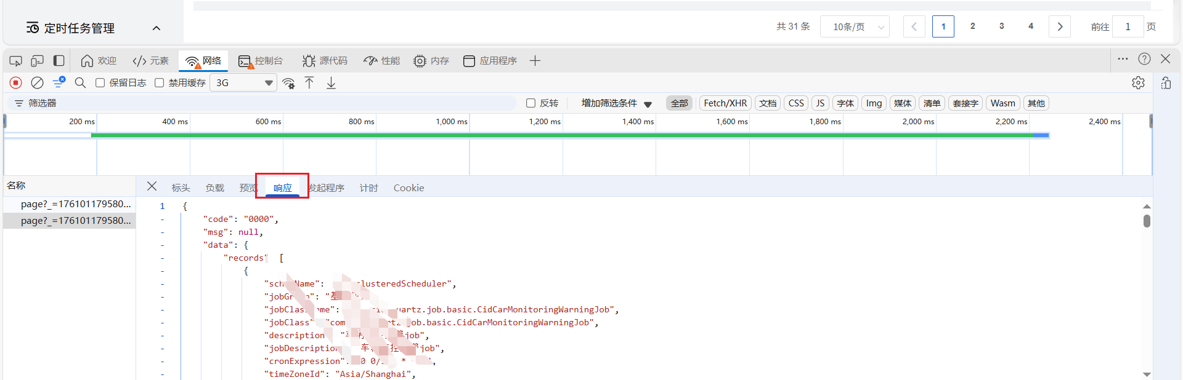Toggle device emulation icon
Screen dimensions: 1183x380
38,61
